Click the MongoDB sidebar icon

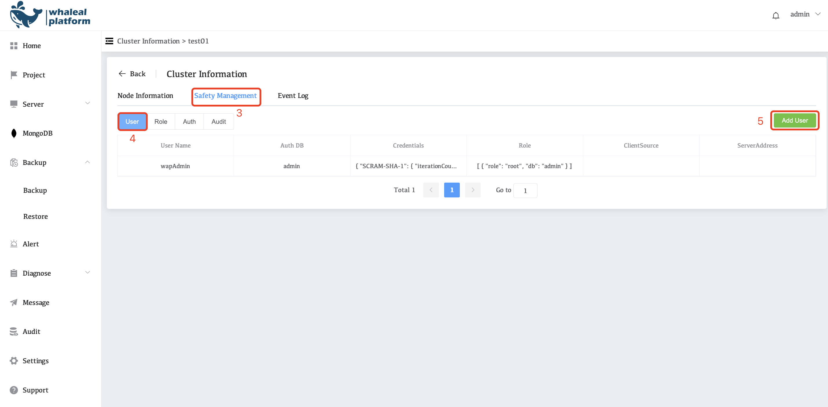(x=14, y=133)
